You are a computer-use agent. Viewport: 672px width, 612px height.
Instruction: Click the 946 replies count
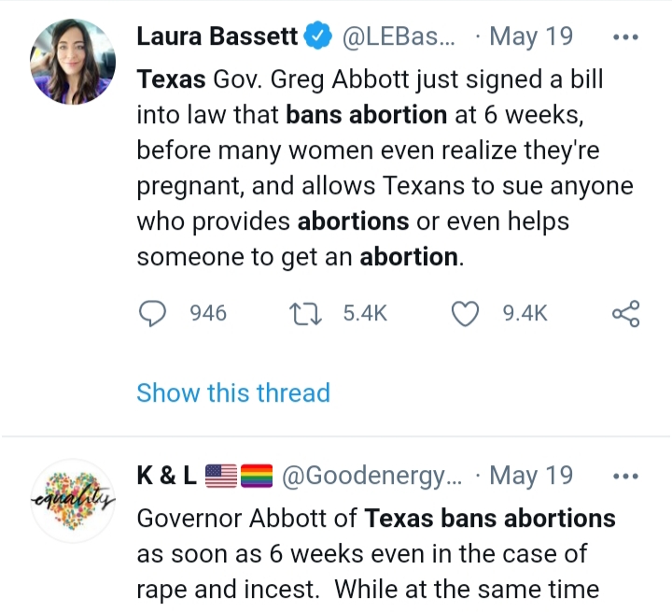point(208,314)
